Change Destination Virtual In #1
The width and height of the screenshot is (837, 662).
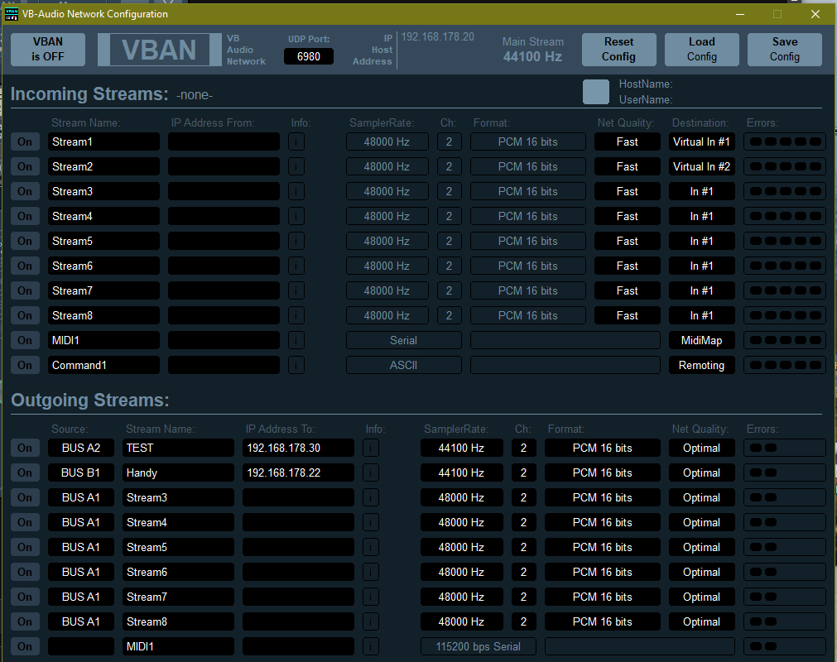tap(701, 142)
